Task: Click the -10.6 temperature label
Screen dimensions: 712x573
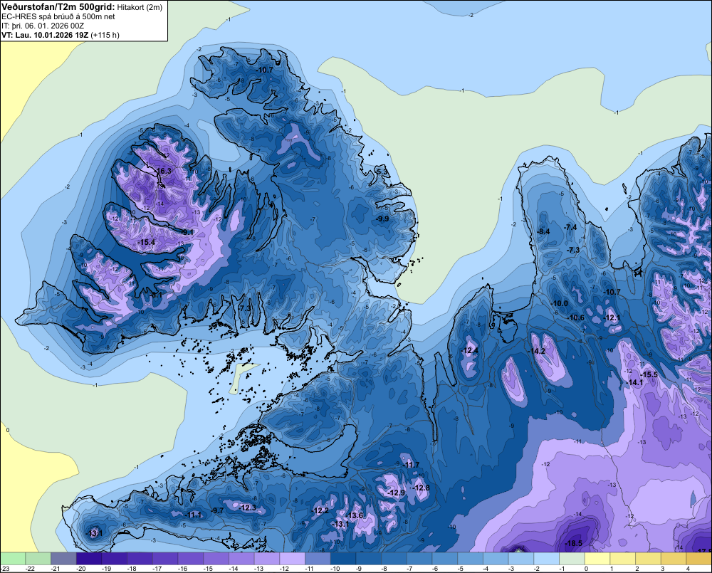Action: click(x=576, y=317)
